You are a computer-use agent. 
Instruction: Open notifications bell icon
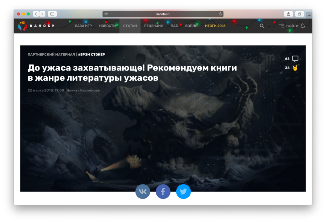pyautogui.click(x=303, y=26)
